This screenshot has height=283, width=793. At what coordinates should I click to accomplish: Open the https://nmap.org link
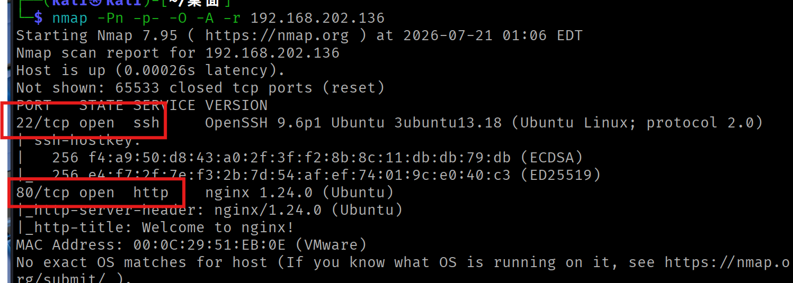(x=277, y=35)
